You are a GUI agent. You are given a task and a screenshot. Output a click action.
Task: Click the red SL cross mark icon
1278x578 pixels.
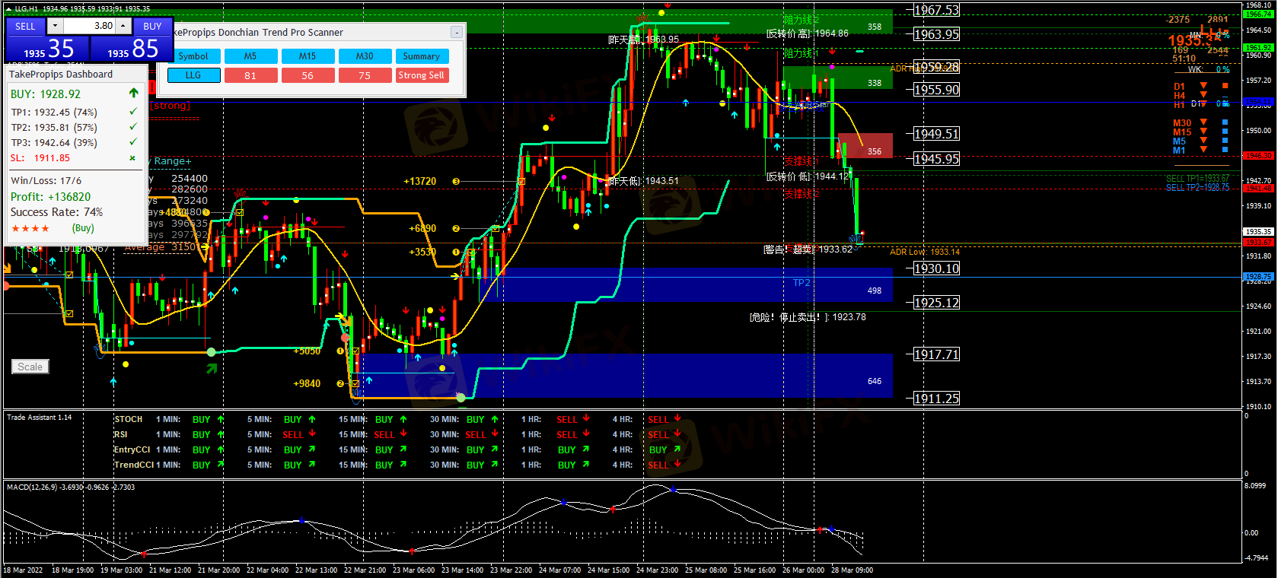pyautogui.click(x=132, y=158)
